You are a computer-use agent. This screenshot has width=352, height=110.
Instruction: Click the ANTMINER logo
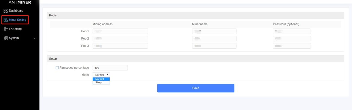click(20, 2)
